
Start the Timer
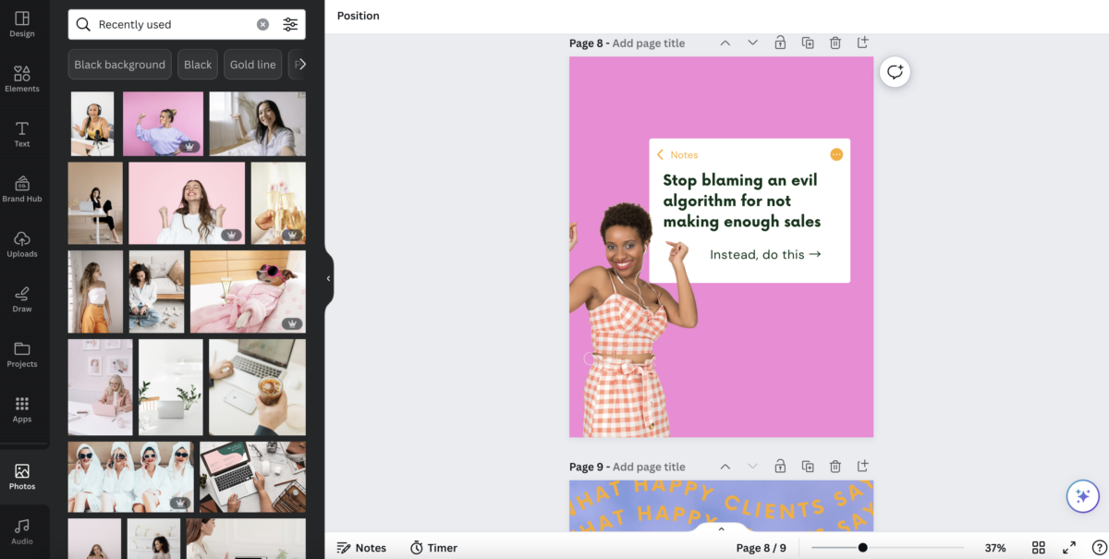click(433, 547)
